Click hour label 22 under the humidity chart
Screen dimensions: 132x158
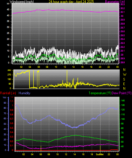(109, 154)
